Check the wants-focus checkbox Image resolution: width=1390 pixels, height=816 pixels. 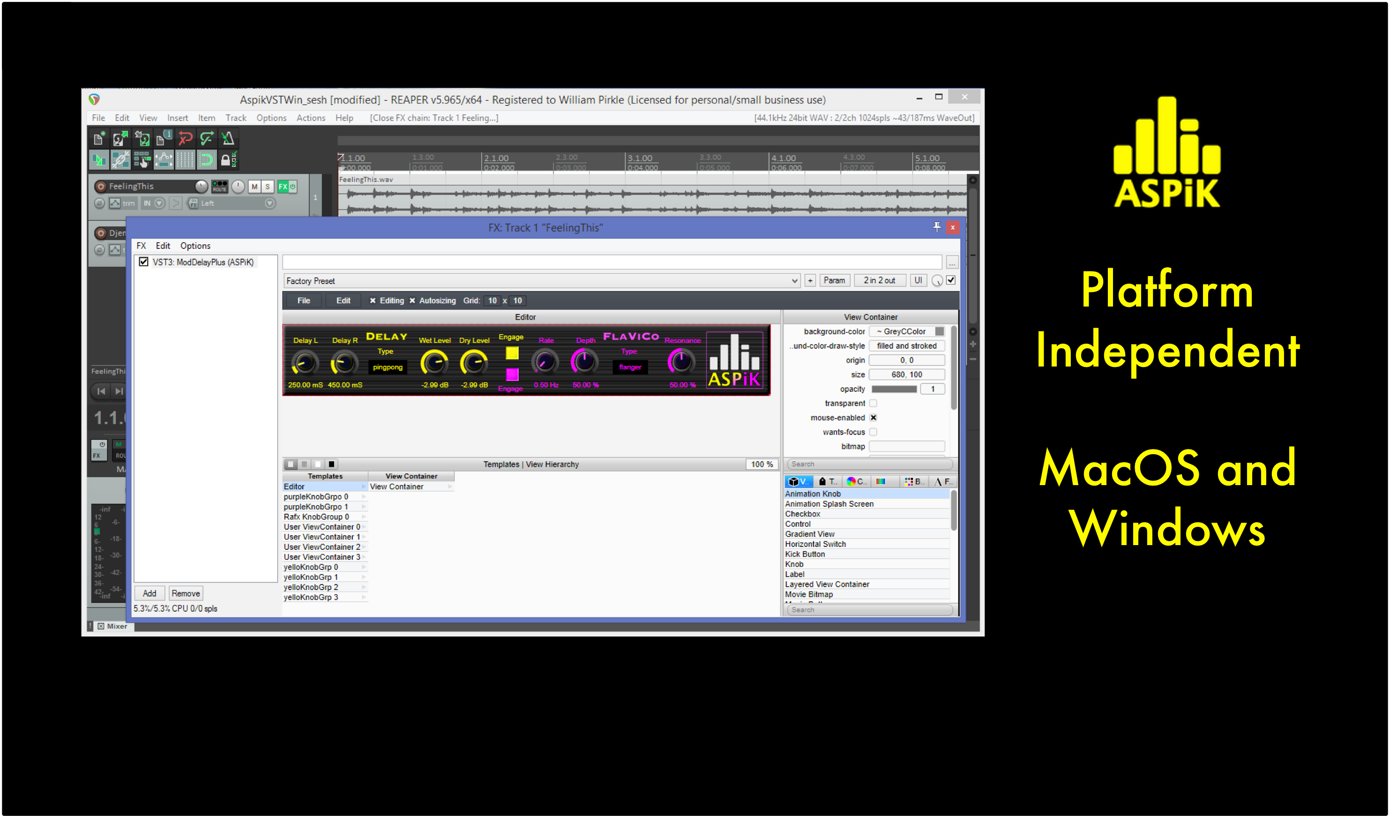[873, 432]
